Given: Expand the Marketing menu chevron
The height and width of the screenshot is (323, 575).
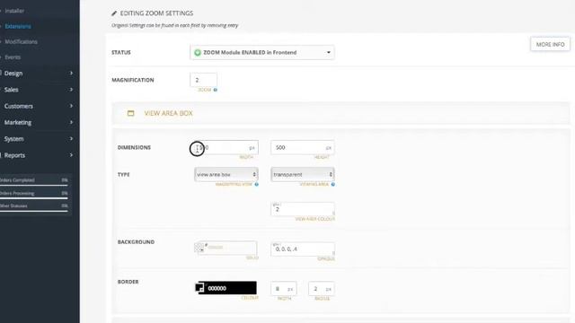Looking at the screenshot, I should (x=71, y=122).
